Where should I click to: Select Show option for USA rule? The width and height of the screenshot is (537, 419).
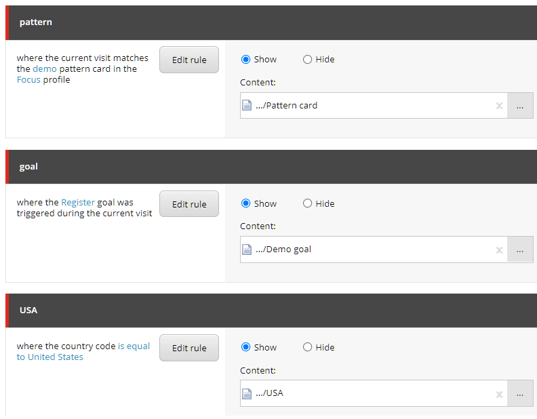[x=246, y=347]
